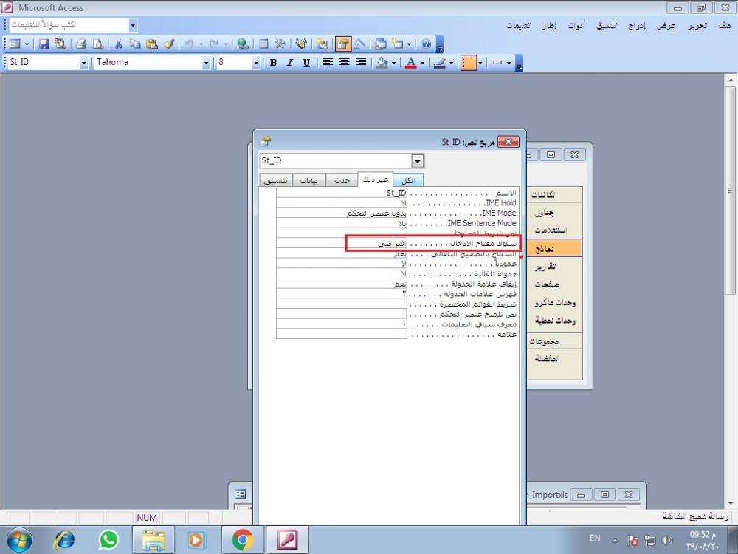This screenshot has width=738, height=554.
Task: Click the volume speaker tray icon
Action: click(667, 540)
